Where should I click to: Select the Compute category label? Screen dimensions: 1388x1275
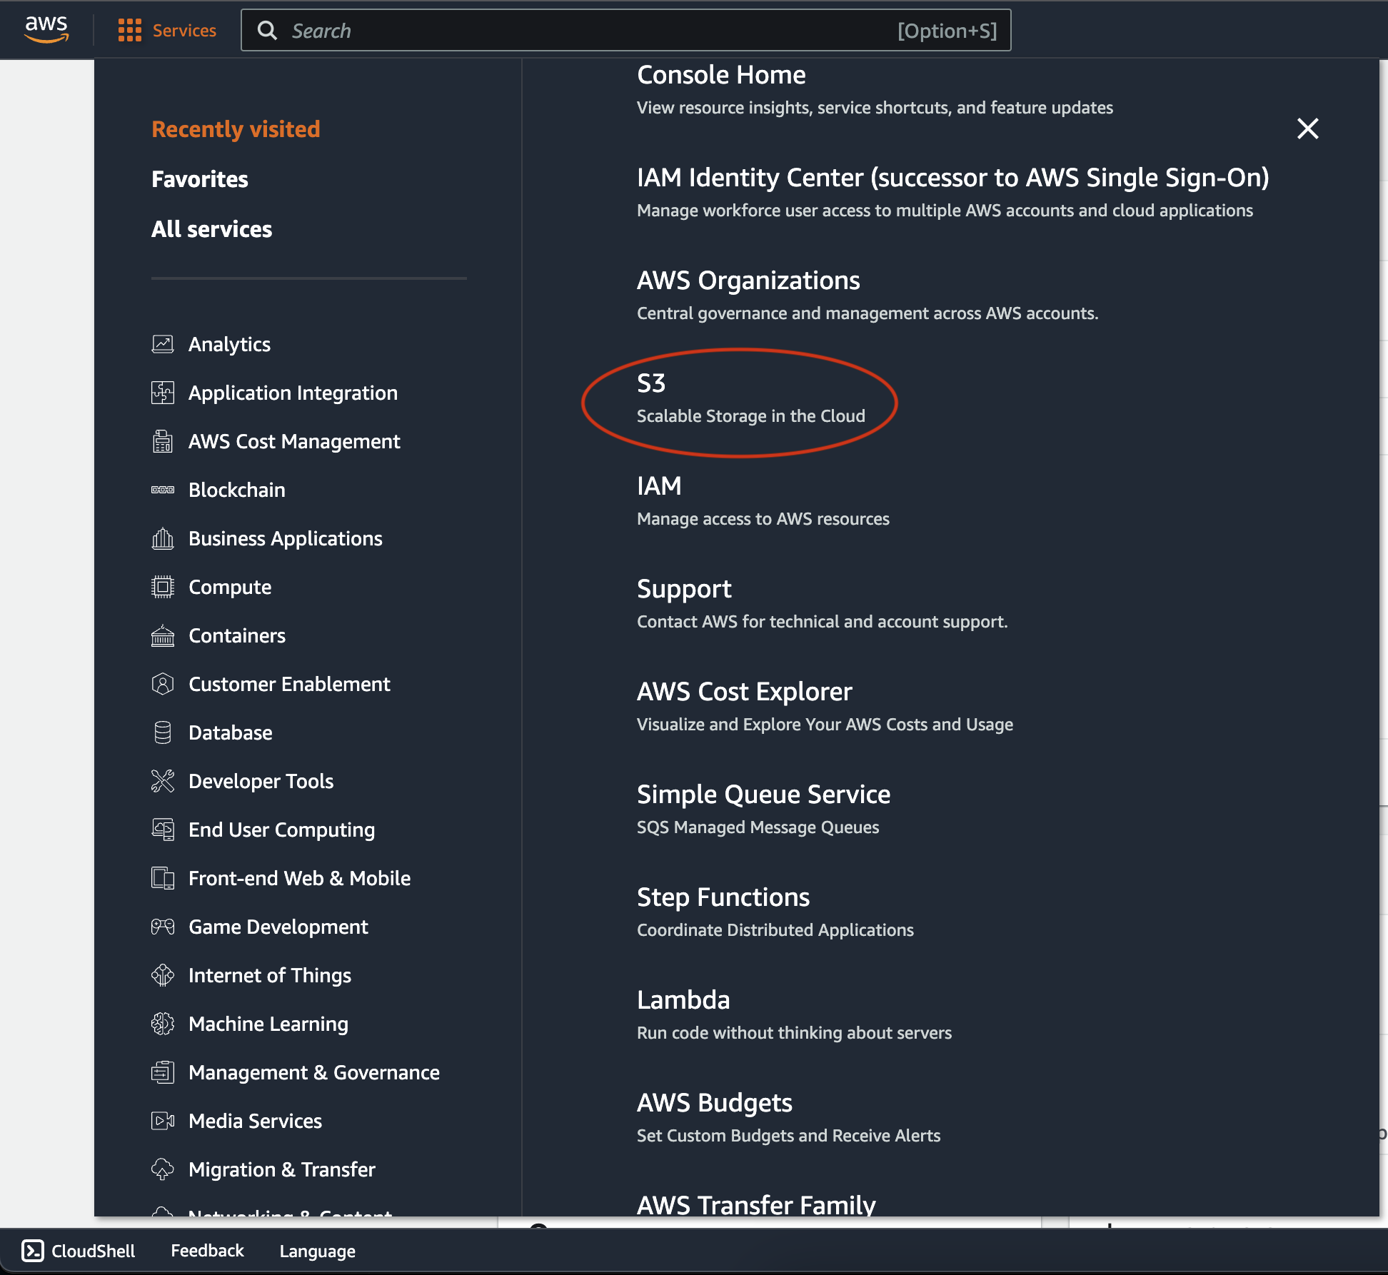230,587
